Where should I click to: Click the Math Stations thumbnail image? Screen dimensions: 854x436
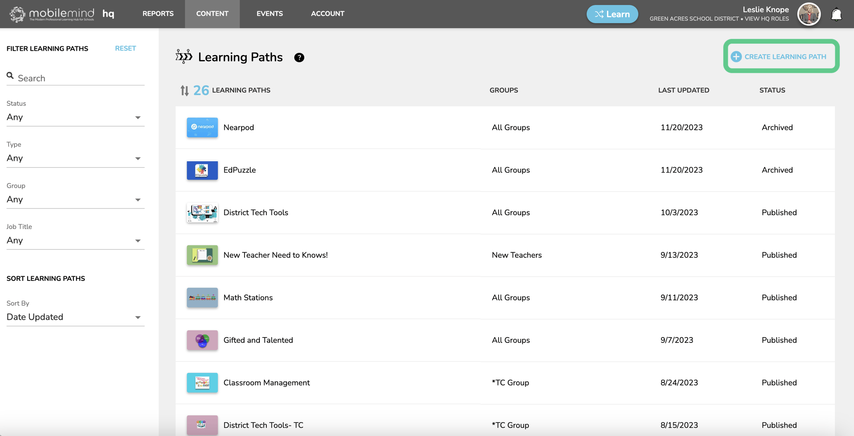click(202, 297)
